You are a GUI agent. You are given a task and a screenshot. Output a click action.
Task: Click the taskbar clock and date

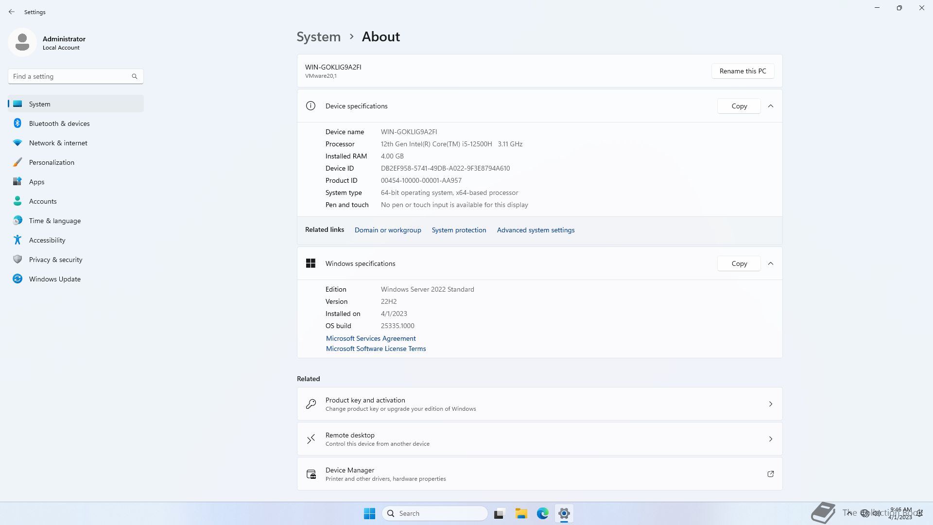point(900,513)
